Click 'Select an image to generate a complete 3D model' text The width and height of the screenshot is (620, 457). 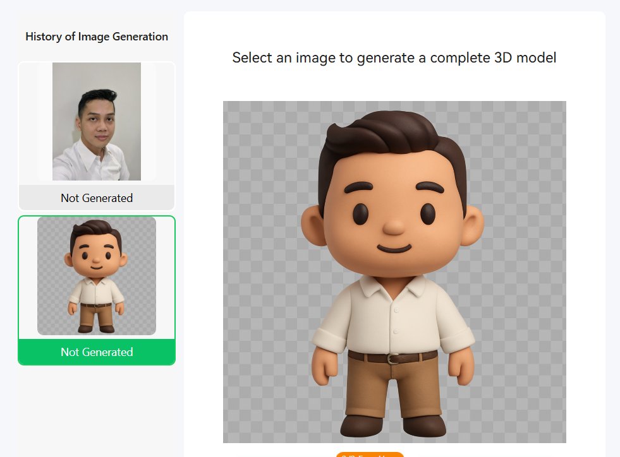tap(394, 58)
